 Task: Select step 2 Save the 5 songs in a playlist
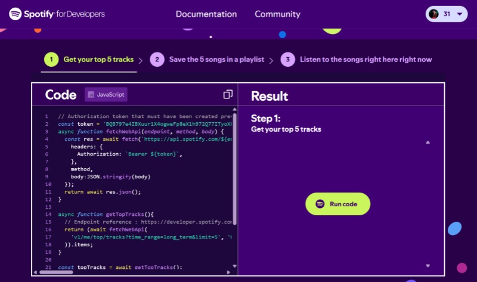pos(207,60)
